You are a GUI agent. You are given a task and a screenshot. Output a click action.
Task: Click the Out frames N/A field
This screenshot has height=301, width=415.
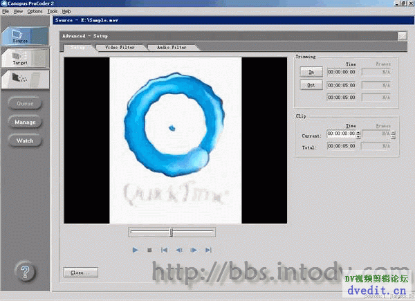[376, 85]
